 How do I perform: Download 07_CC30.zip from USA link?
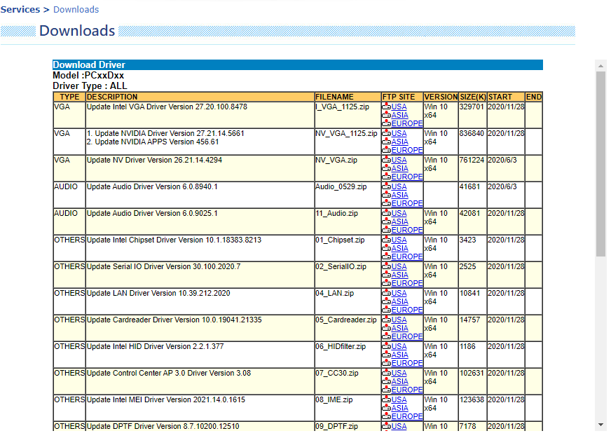[x=399, y=373]
